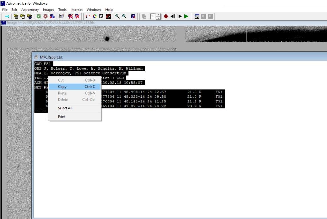Image resolution: width=327 pixels, height=219 pixels.
Task: Click the Invert Display black-and-white icon
Action: point(102,16)
